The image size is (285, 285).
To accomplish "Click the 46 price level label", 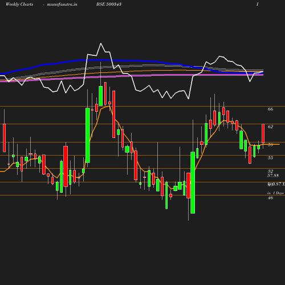I will pos(270,198).
